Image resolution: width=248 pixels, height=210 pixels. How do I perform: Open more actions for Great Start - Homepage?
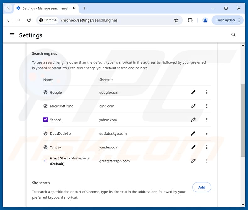pos(207,161)
